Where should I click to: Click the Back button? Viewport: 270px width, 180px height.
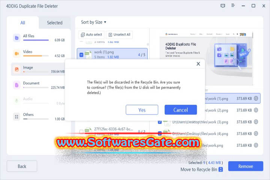[22, 166]
